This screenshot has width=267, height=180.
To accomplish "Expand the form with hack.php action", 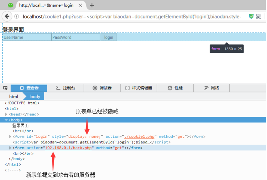I will pyautogui.click(x=10, y=148).
